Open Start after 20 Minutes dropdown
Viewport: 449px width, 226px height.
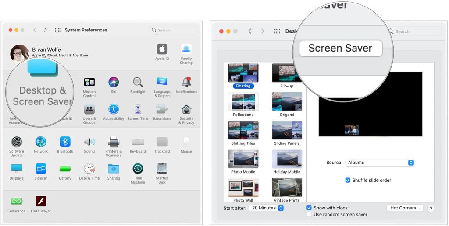(267, 208)
